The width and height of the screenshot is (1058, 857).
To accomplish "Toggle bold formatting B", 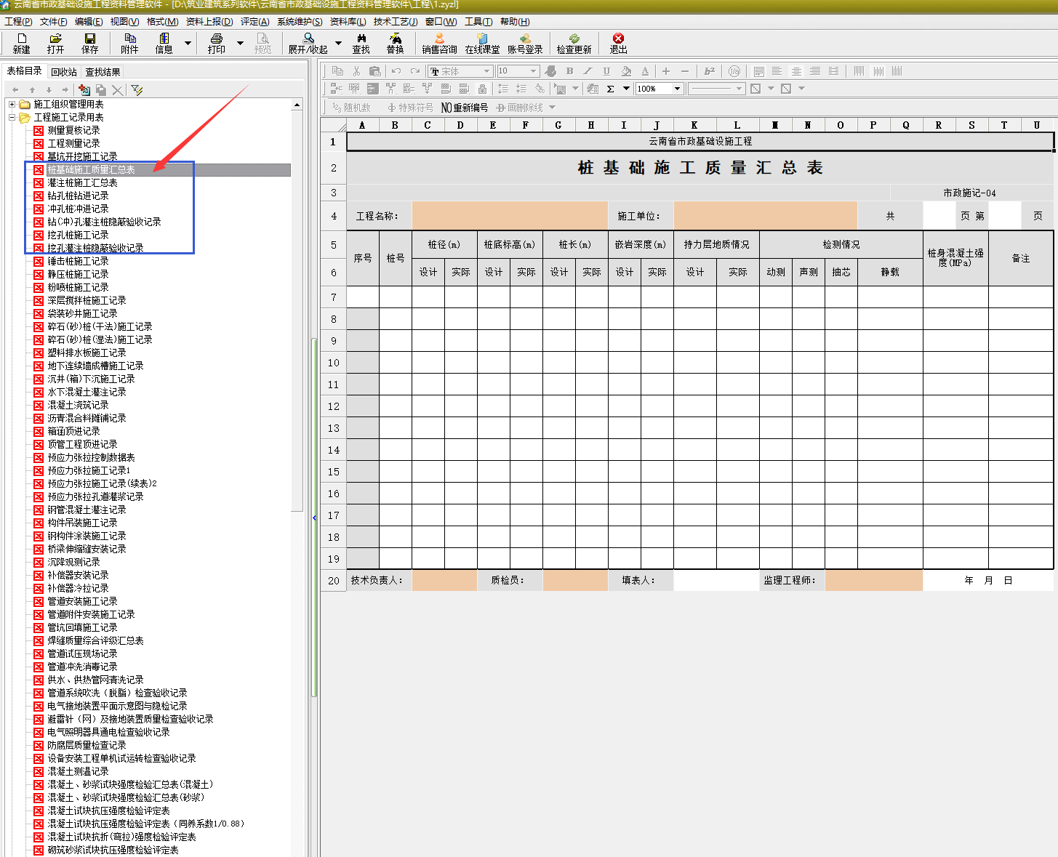I will 569,71.
